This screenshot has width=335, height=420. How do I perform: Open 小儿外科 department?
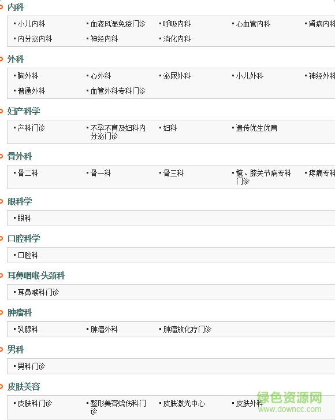point(250,76)
